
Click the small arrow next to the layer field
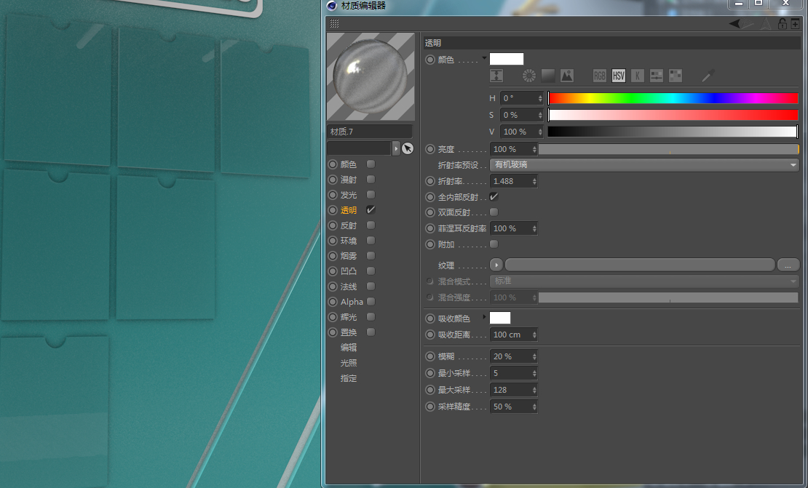396,148
